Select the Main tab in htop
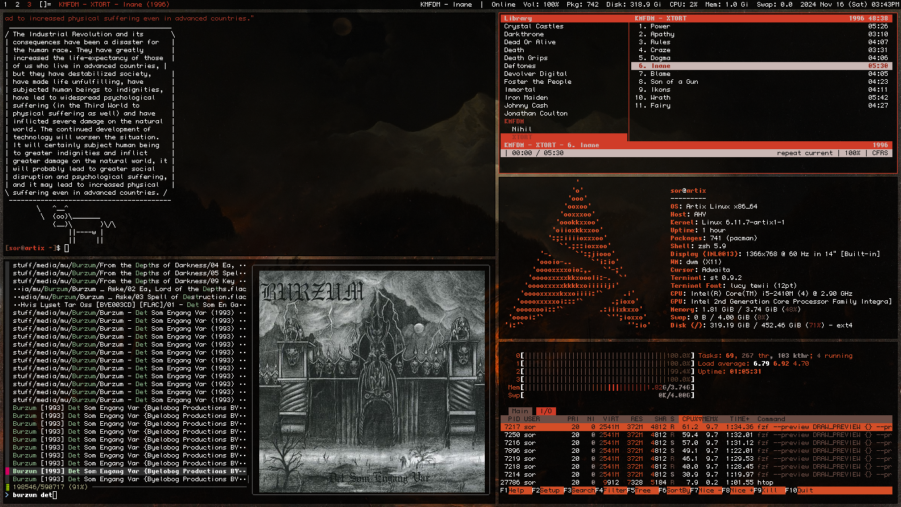The image size is (901, 507). (x=520, y=411)
